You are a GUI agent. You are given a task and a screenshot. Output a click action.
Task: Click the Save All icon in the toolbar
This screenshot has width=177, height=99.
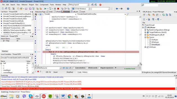click(30, 9)
